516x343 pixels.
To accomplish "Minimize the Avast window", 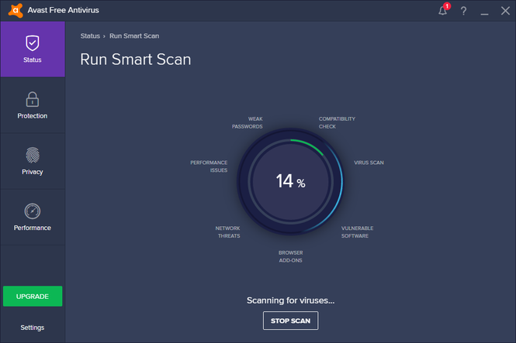I will 484,14.
